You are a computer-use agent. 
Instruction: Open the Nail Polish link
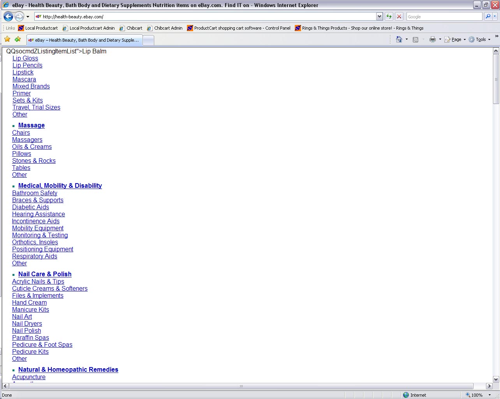(26, 331)
